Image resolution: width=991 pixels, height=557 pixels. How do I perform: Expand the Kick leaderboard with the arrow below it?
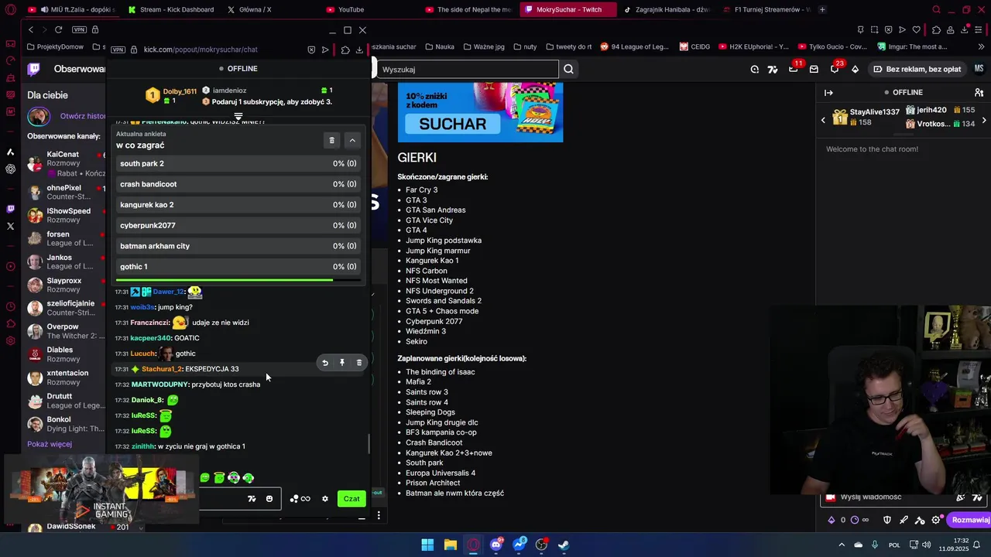pyautogui.click(x=238, y=117)
